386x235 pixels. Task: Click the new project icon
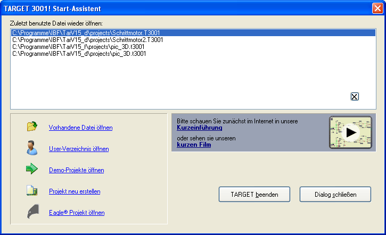(32, 190)
